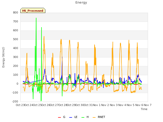Click the Oct 25 date label
The image size is (163, 122).
tap(37, 105)
